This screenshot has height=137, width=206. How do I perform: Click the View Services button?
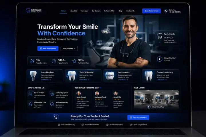click(69, 49)
